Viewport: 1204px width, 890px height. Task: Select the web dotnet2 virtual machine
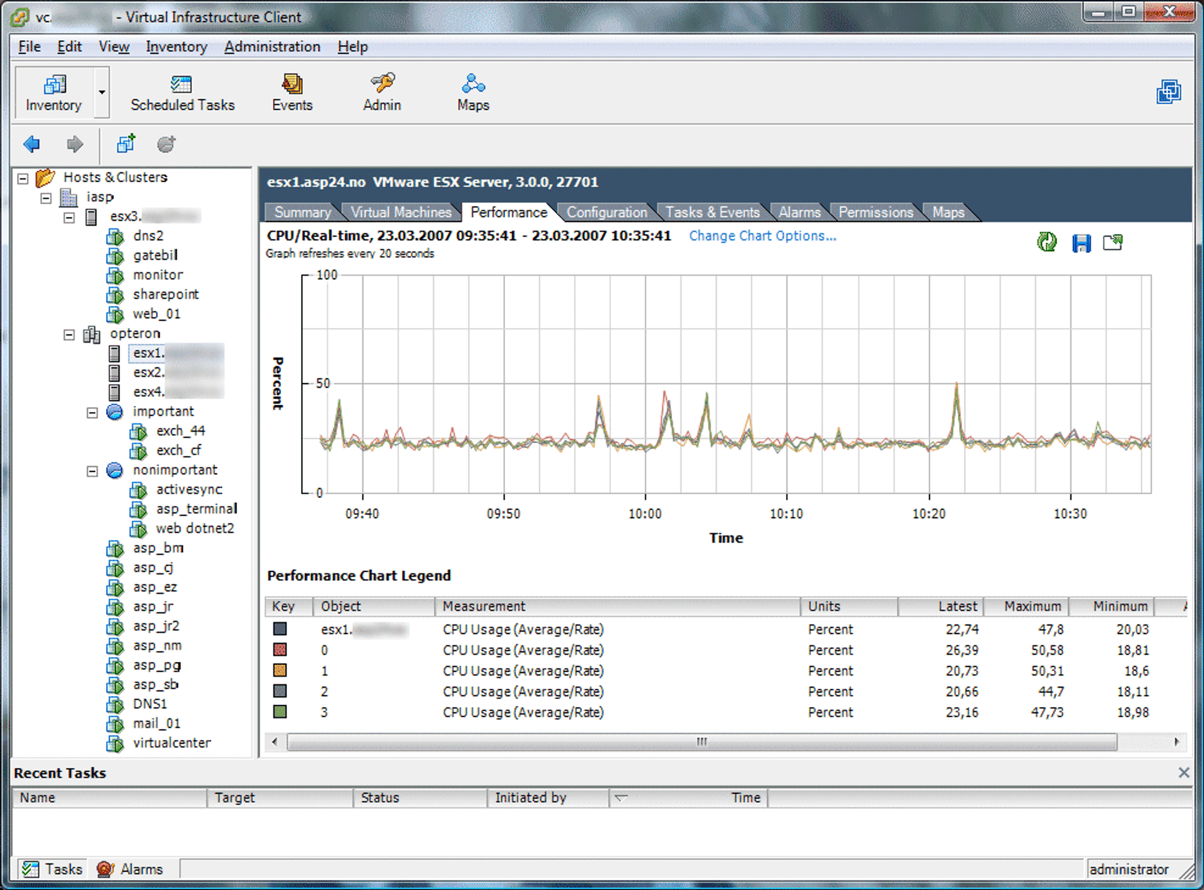pyautogui.click(x=195, y=529)
